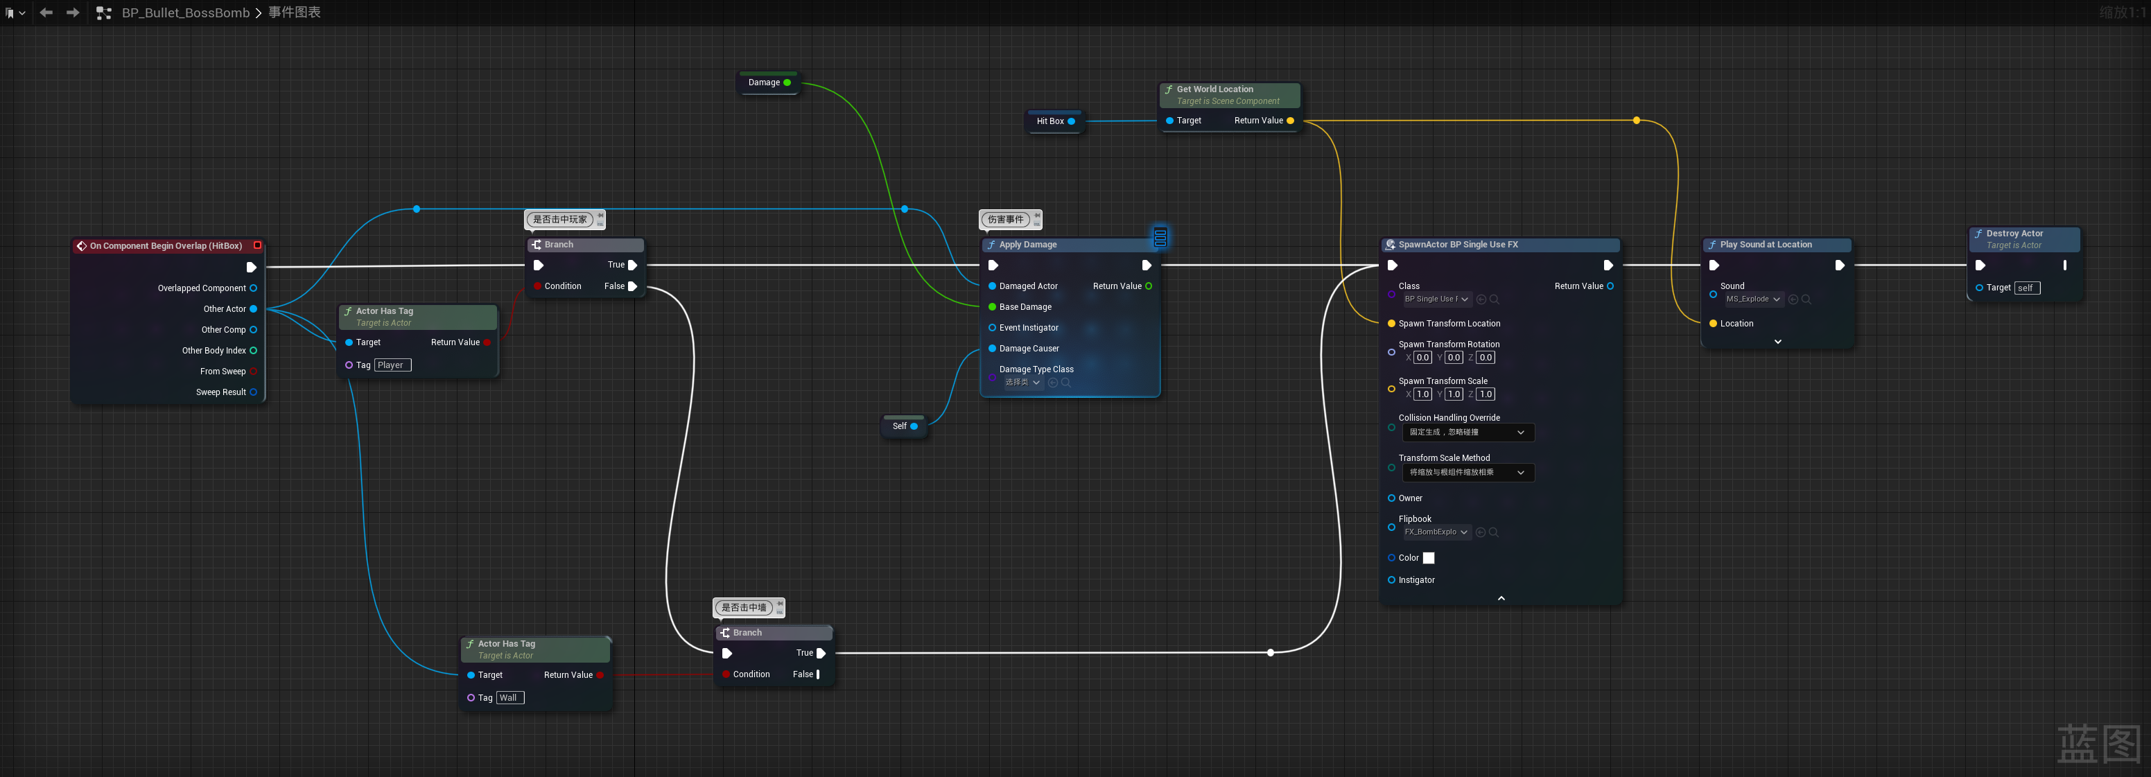The image size is (2151, 777).
Task: Click the forward navigation arrow in the breadcrumb bar
Action: coord(73,12)
